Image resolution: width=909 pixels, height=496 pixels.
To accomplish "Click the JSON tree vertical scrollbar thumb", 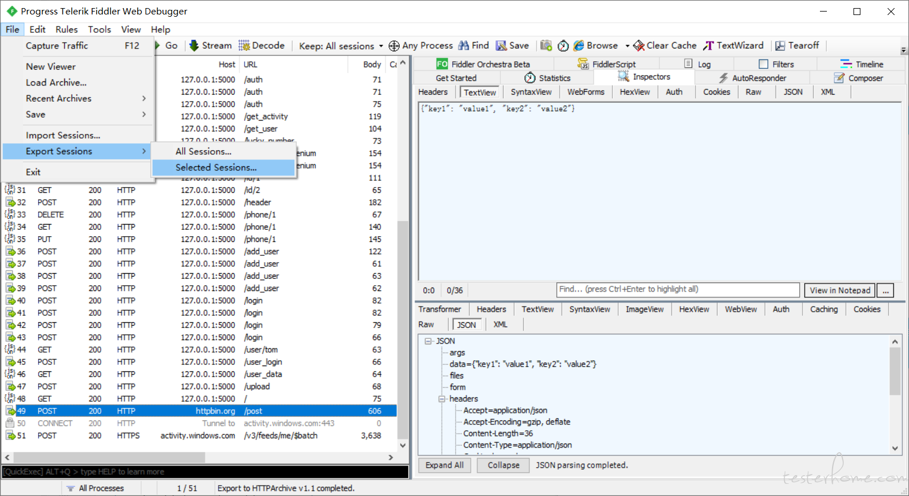I will (895, 371).
